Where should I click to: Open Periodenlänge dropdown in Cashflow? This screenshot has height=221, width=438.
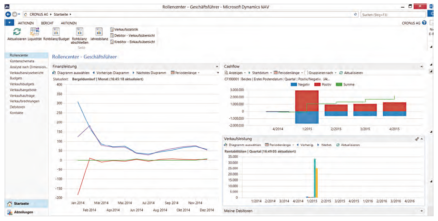tap(288, 73)
